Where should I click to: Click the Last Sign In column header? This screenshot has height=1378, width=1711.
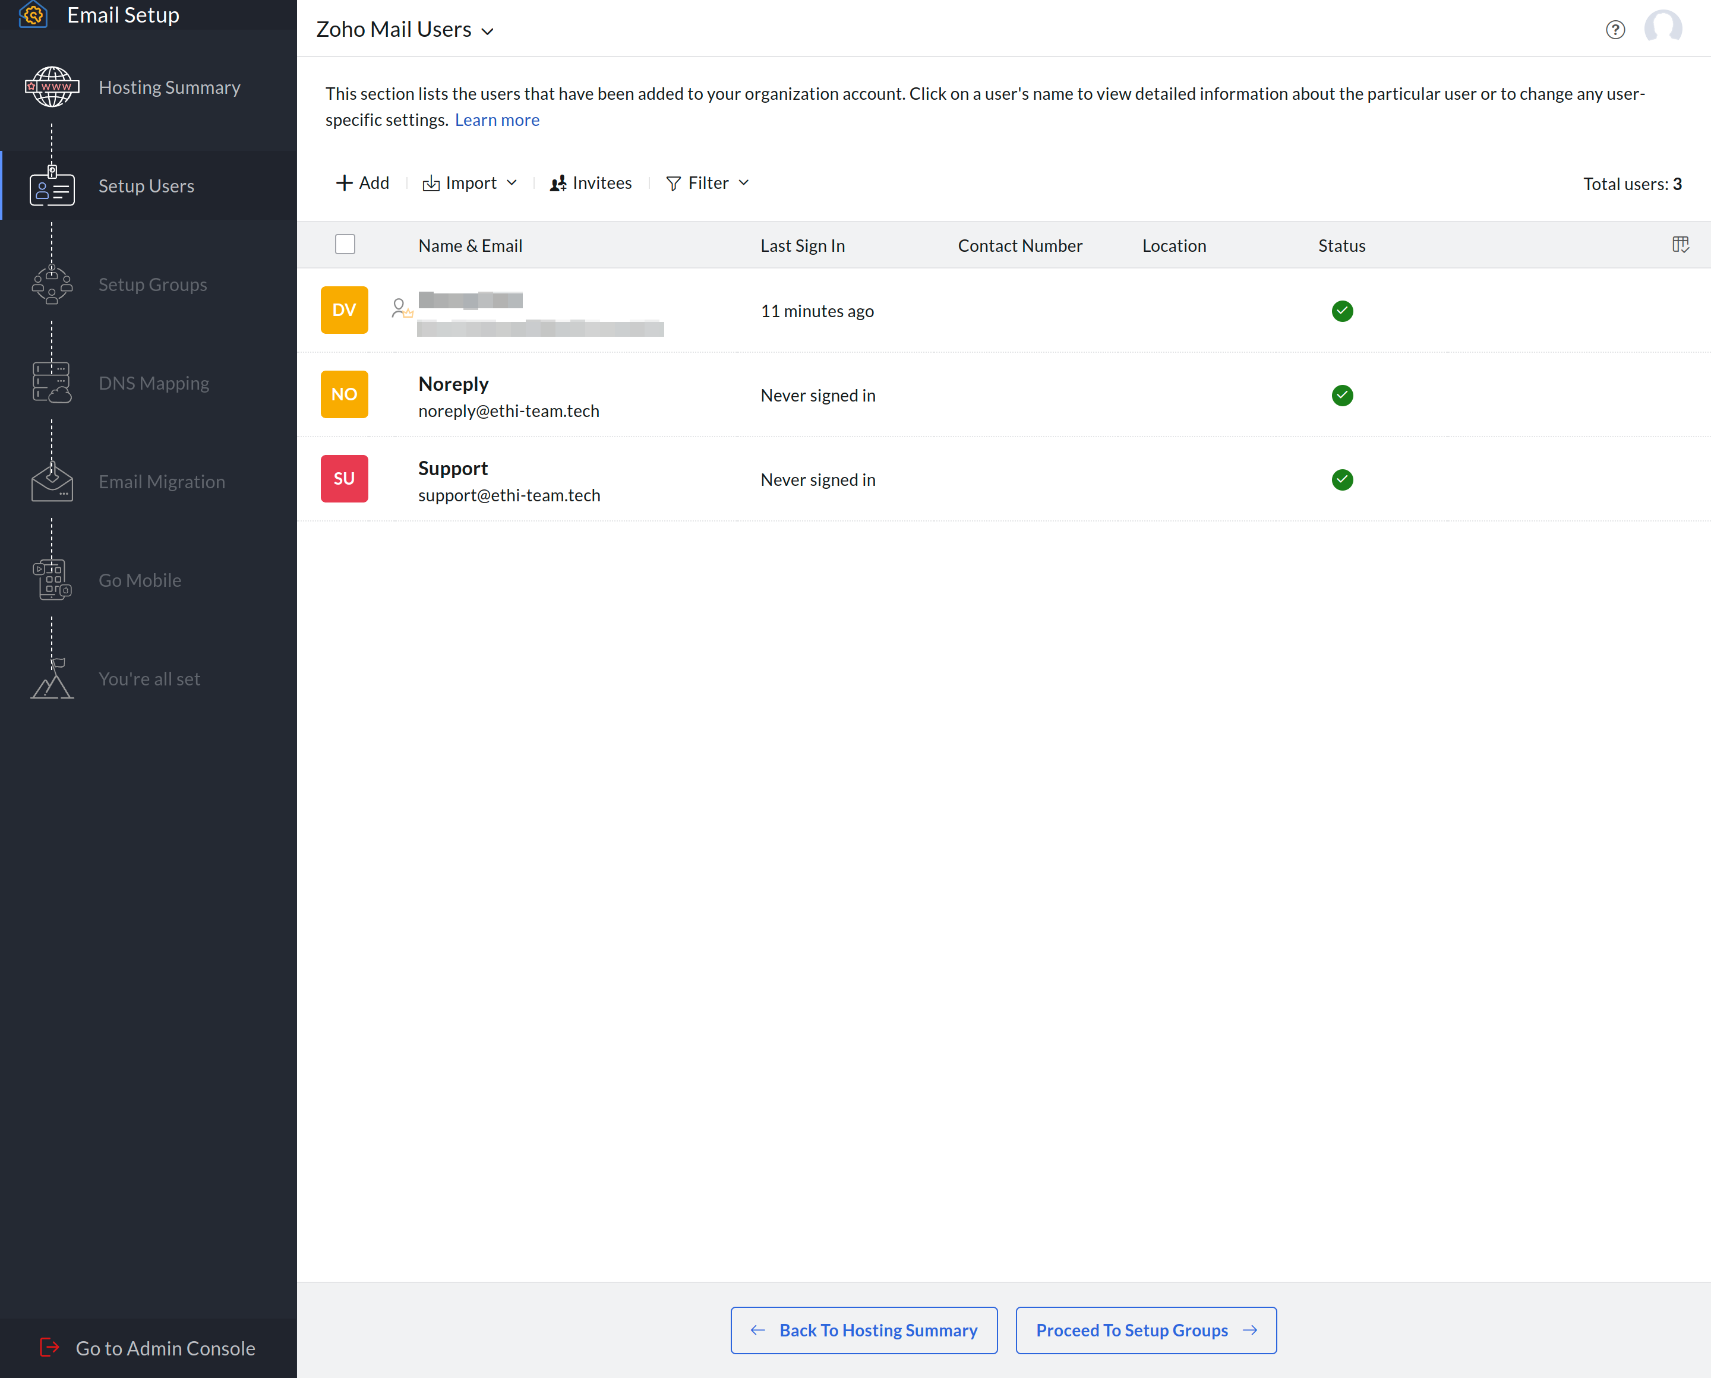coord(803,245)
